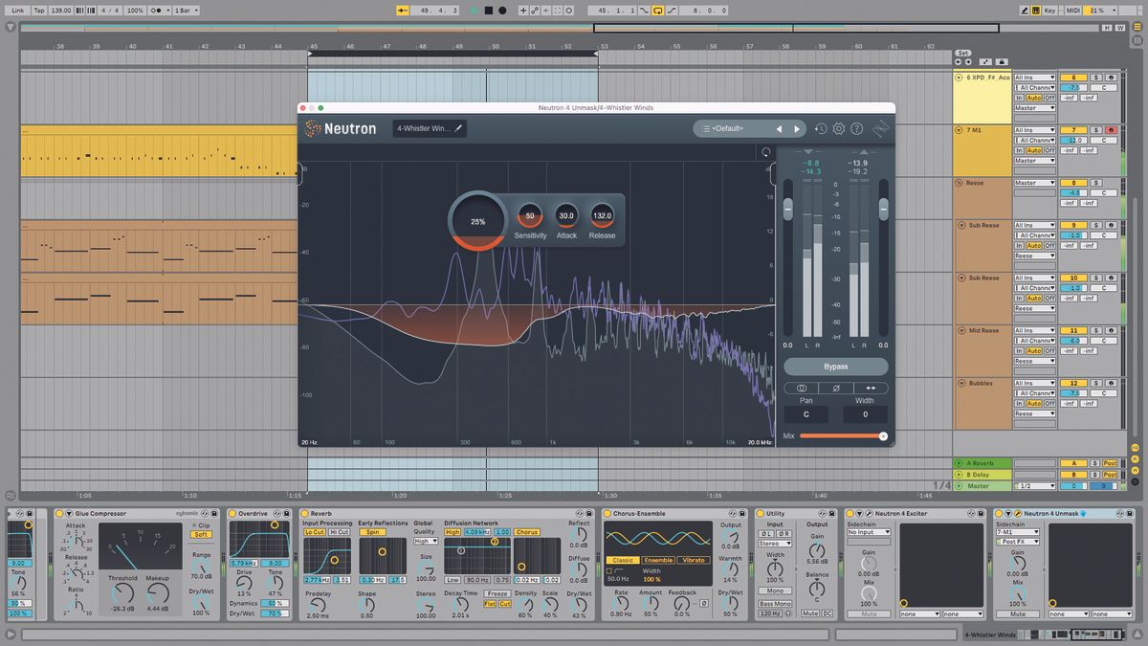Open the Global Quality dropdown in the Reverb
This screenshot has width=1148, height=646.
pyautogui.click(x=425, y=542)
